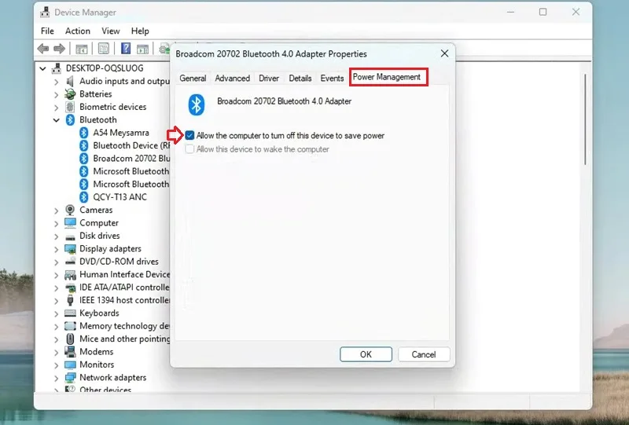Uncheck Allow computer to turn off device
Viewport: 629px width, 425px height.
pyautogui.click(x=189, y=136)
